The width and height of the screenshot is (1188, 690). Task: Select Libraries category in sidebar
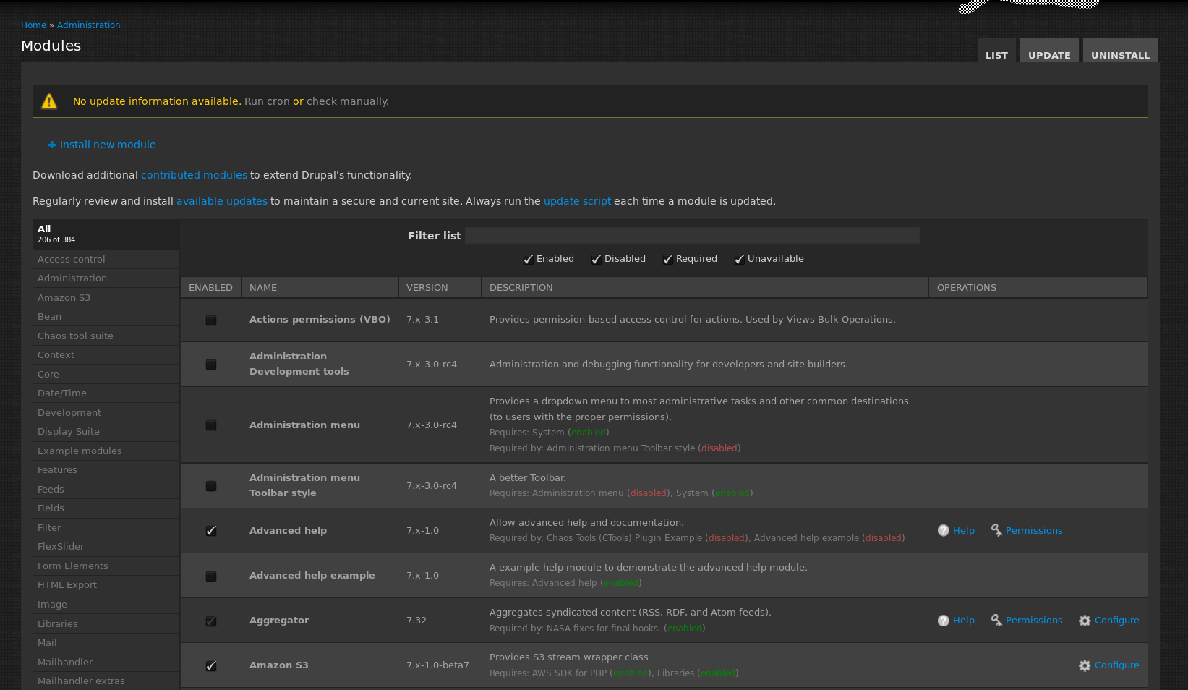[106, 623]
